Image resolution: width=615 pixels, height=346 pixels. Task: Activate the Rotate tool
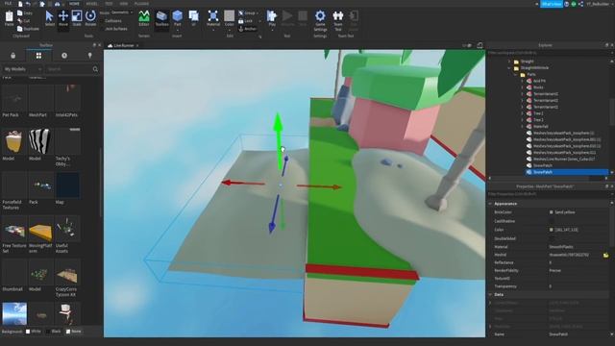click(90, 18)
